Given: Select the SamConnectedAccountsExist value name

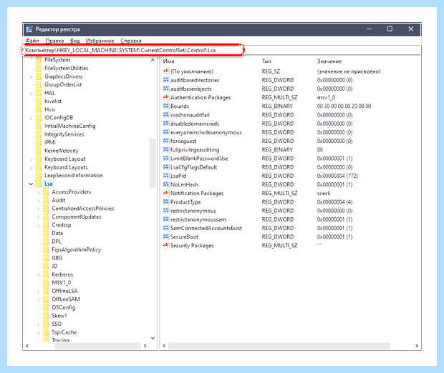Looking at the screenshot, I should click(206, 228).
